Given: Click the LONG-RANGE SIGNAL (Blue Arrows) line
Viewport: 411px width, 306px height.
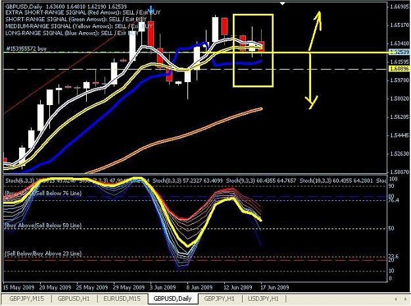Looking at the screenshot, I should (72, 33).
